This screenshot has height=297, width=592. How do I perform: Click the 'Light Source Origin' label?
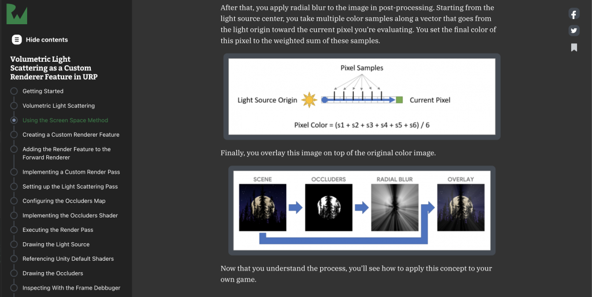267,100
